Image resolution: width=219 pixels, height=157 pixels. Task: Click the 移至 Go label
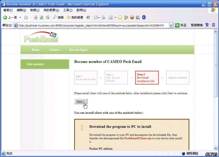pyautogui.click(x=183, y=25)
